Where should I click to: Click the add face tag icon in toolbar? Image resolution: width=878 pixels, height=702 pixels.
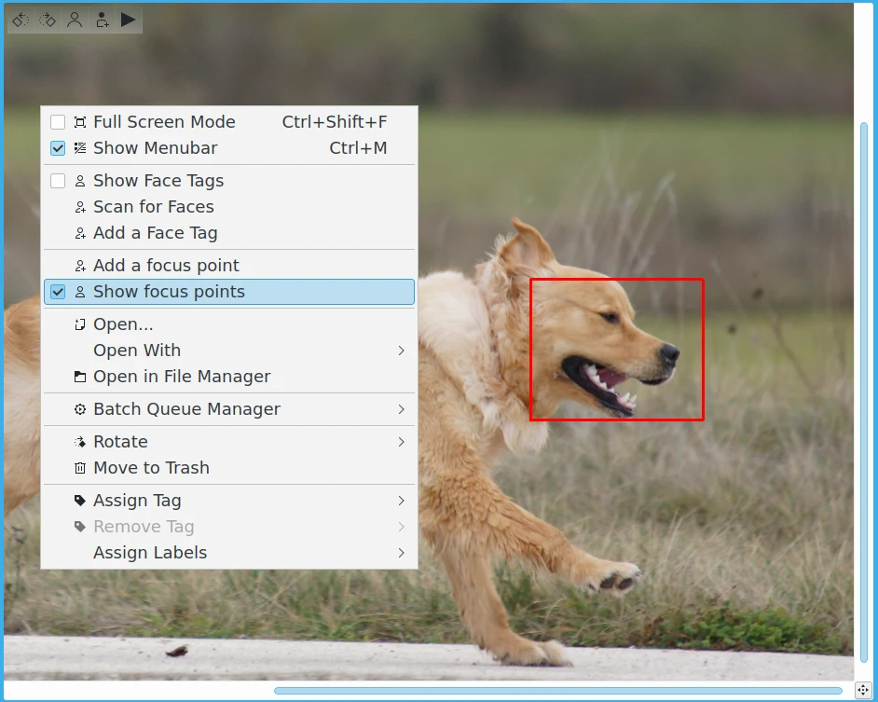[x=102, y=20]
